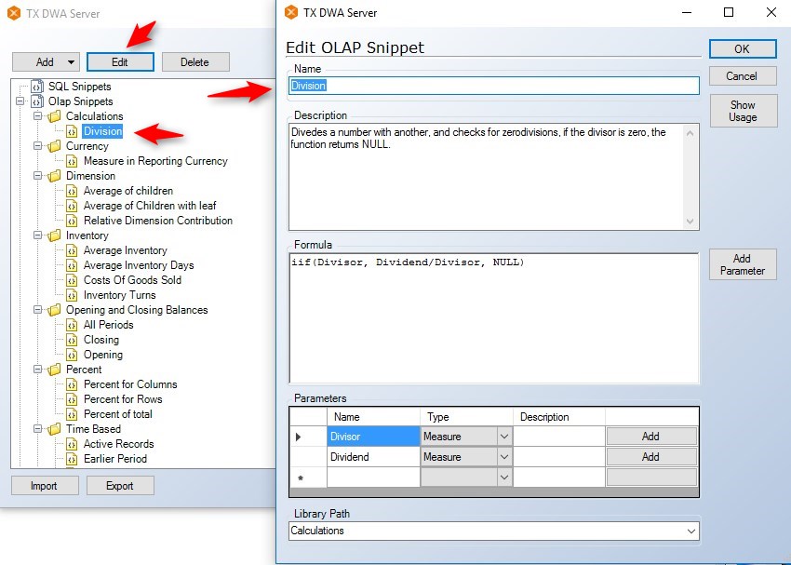Open the Divisor Type dropdown
791x565 pixels.
503,437
